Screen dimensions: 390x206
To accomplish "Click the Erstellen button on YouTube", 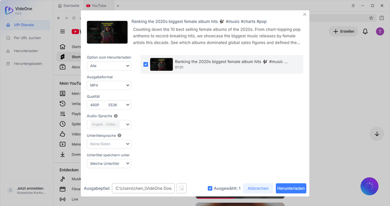I will (x=343, y=31).
